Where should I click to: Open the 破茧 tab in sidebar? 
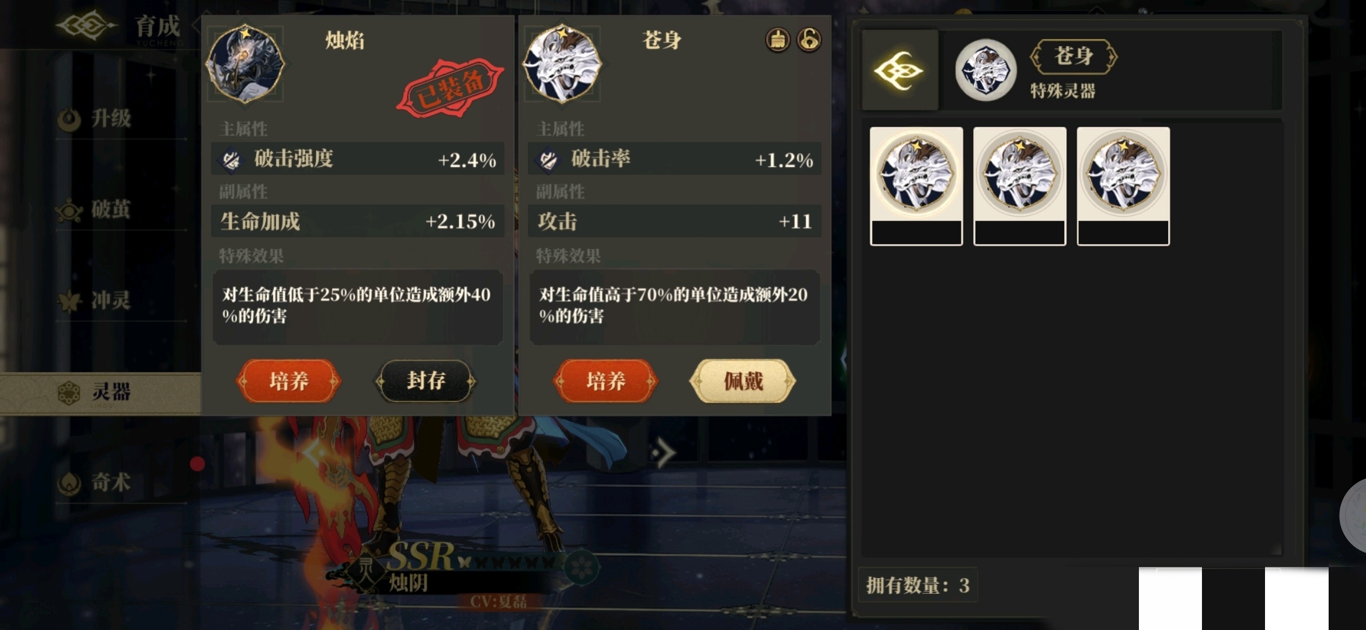pyautogui.click(x=96, y=210)
